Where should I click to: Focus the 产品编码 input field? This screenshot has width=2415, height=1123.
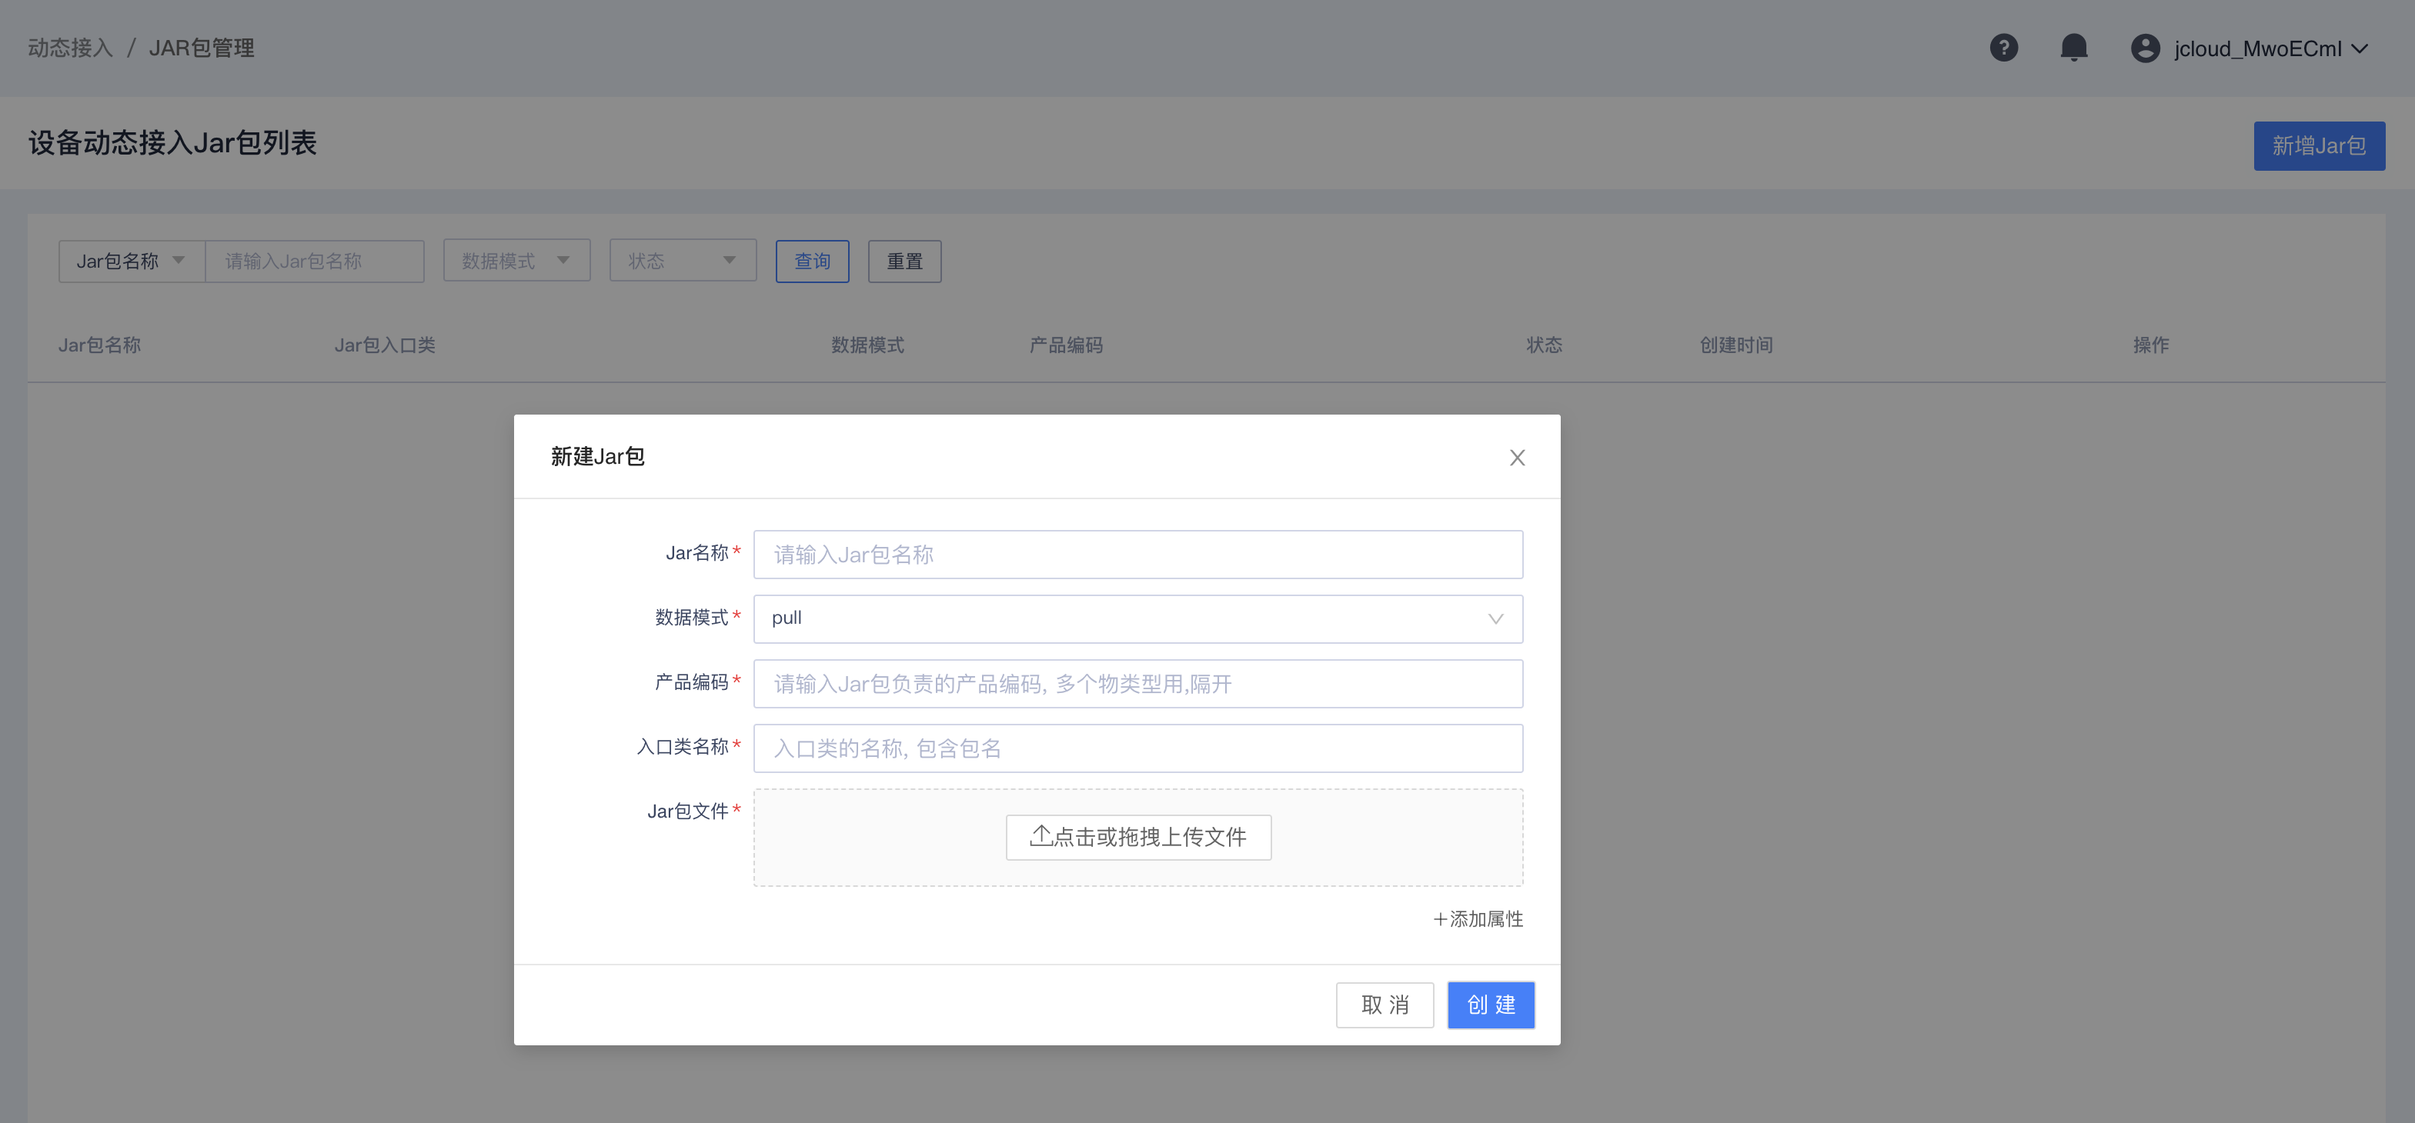tap(1137, 684)
